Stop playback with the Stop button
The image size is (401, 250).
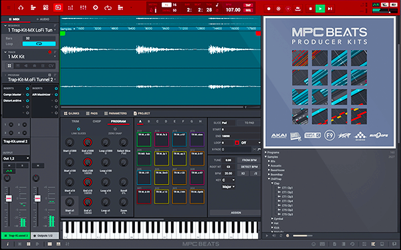(x=310, y=9)
